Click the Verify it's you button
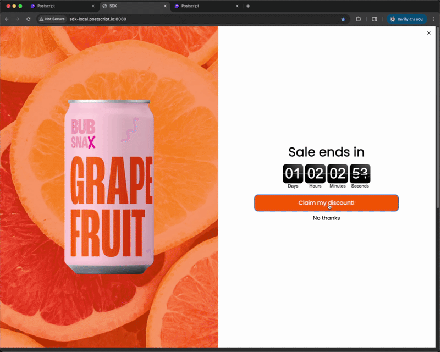The image size is (440, 352). (x=406, y=19)
